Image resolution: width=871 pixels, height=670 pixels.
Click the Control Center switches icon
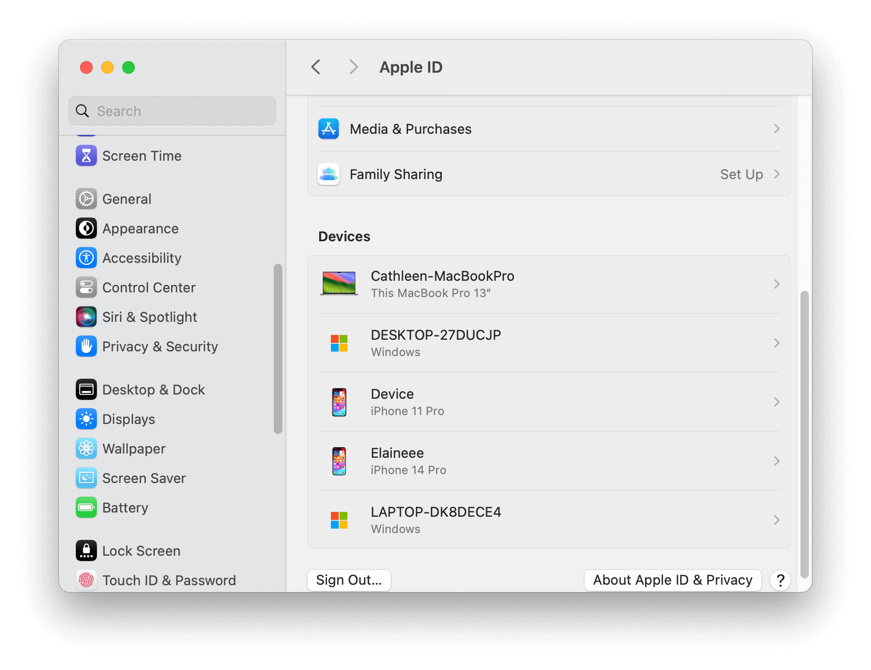86,288
